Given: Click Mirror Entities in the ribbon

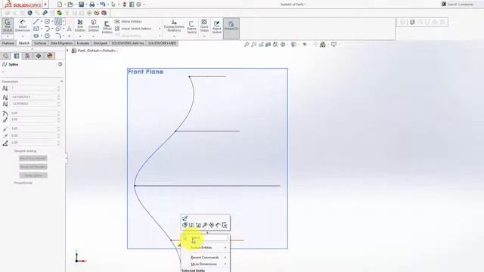Looking at the screenshot, I should 129,22.
